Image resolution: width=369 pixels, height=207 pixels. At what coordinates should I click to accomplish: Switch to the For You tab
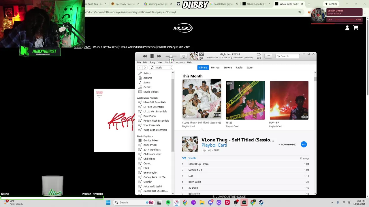pos(215,68)
